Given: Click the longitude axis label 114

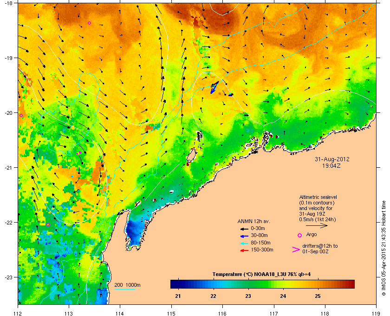Looking at the screenshot, I should click(x=120, y=314).
